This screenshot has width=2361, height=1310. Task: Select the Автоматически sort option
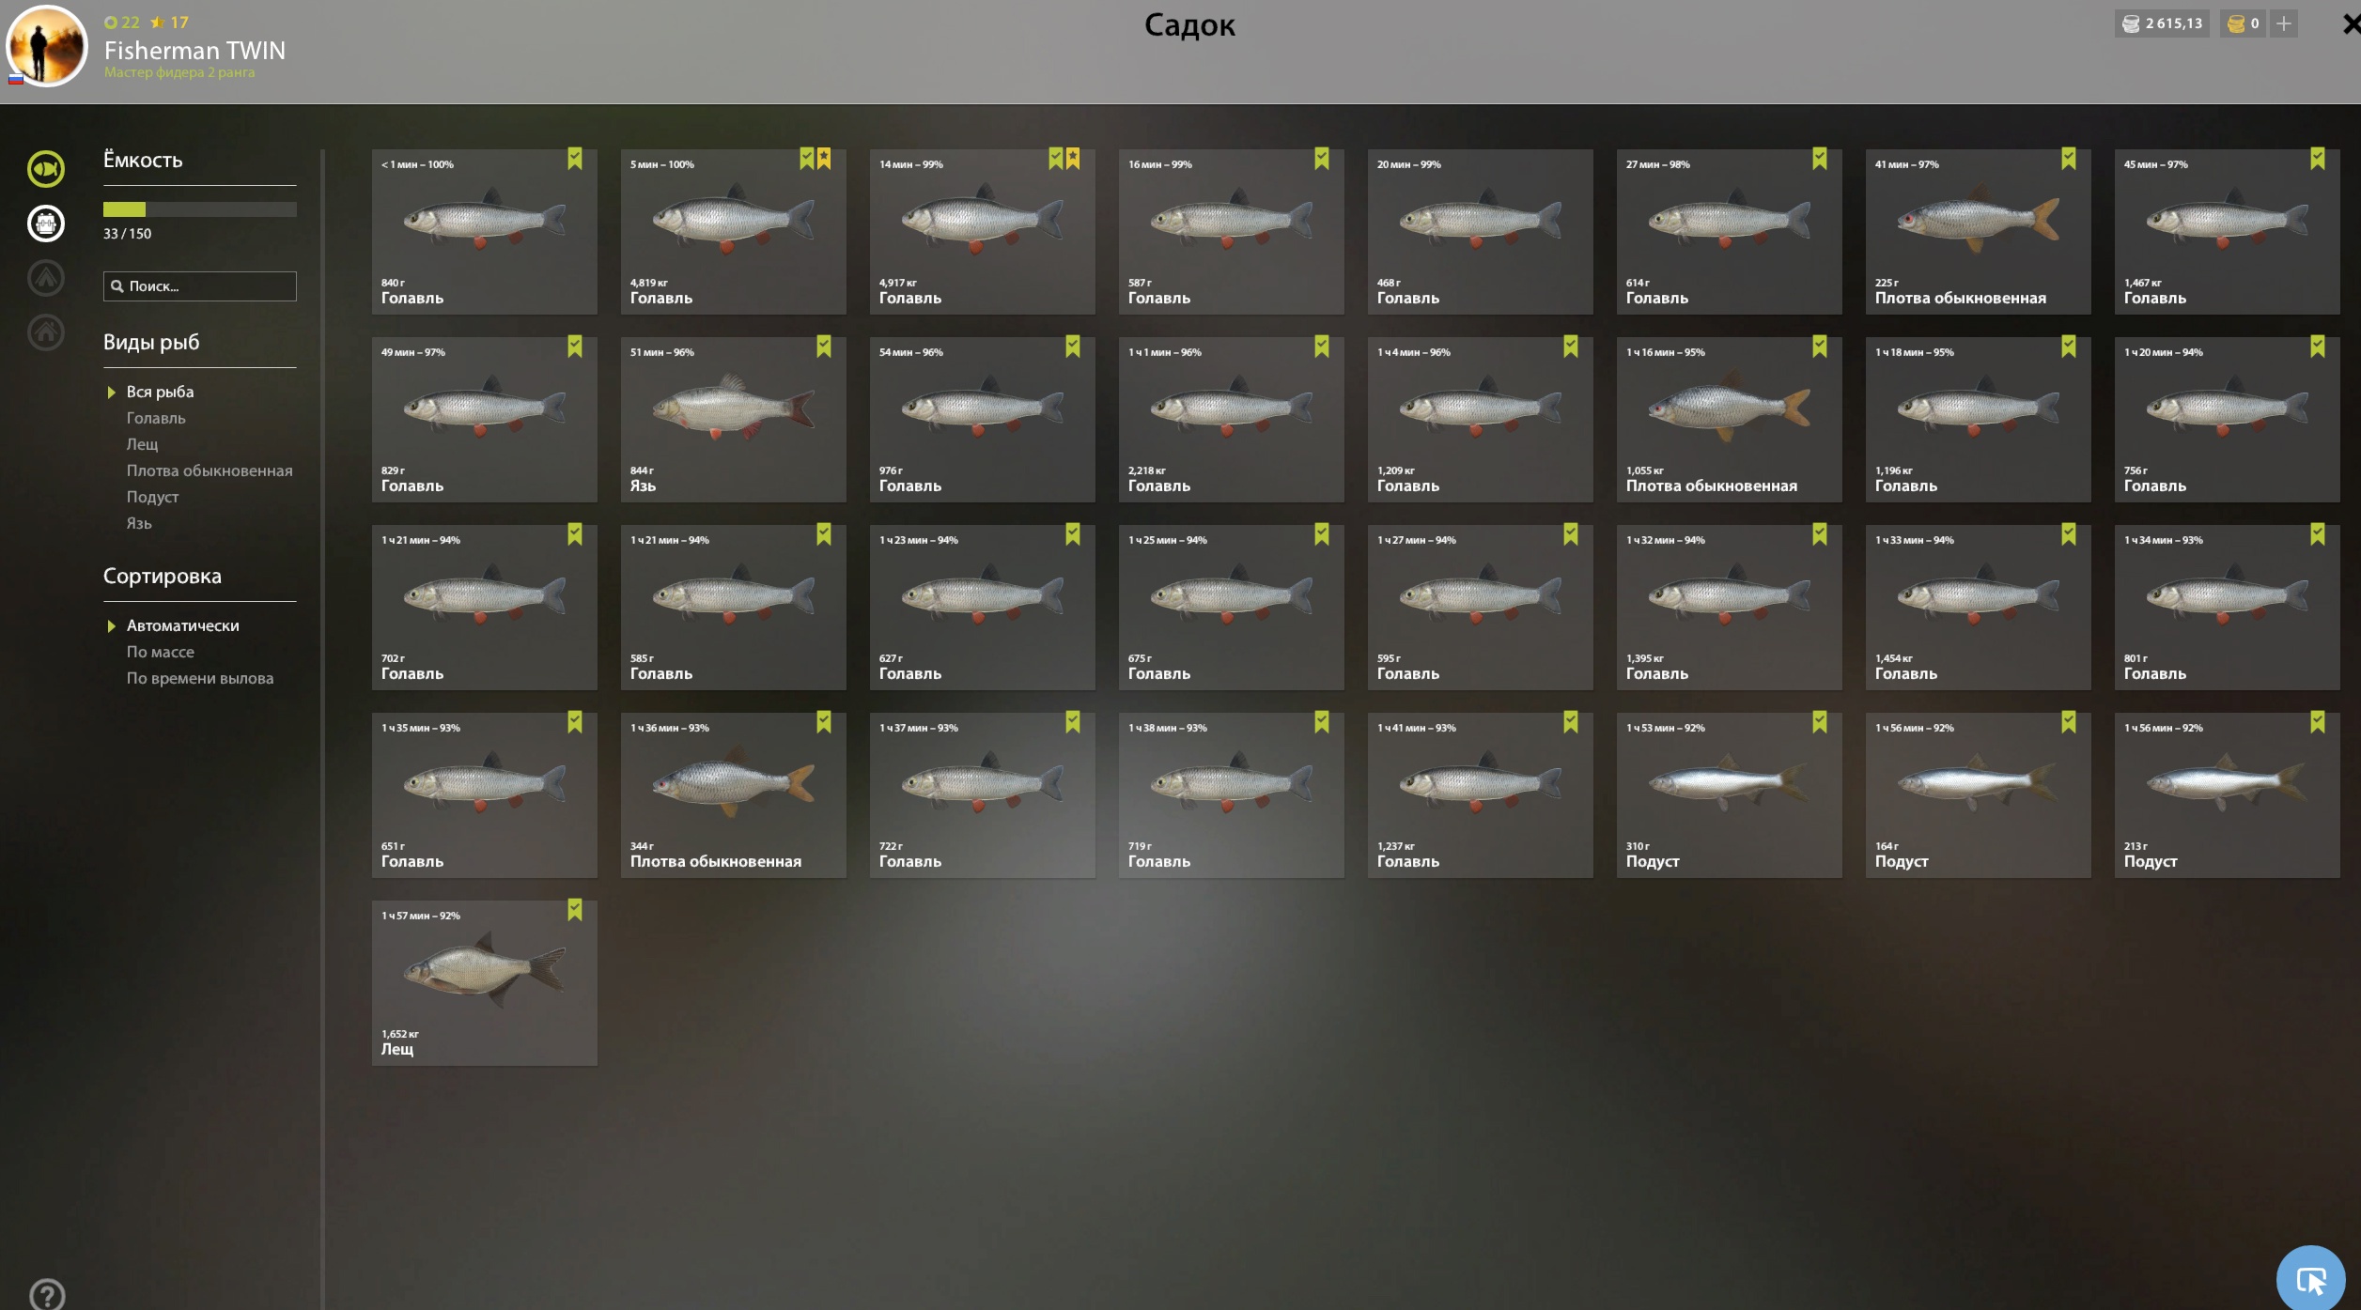(x=182, y=625)
